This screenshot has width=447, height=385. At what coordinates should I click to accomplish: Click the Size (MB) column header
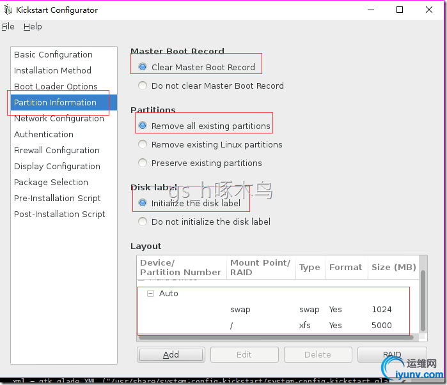pyautogui.click(x=394, y=267)
